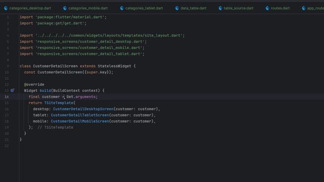Open categories_tablet.dart editor tab

(142, 8)
